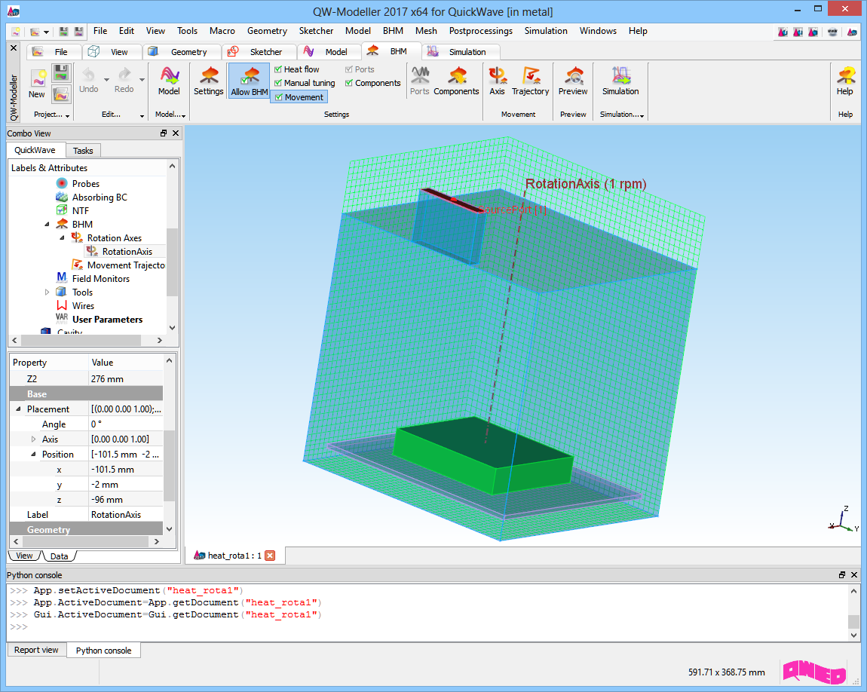Open the Postprocessings menu
867x692 pixels.
480,31
